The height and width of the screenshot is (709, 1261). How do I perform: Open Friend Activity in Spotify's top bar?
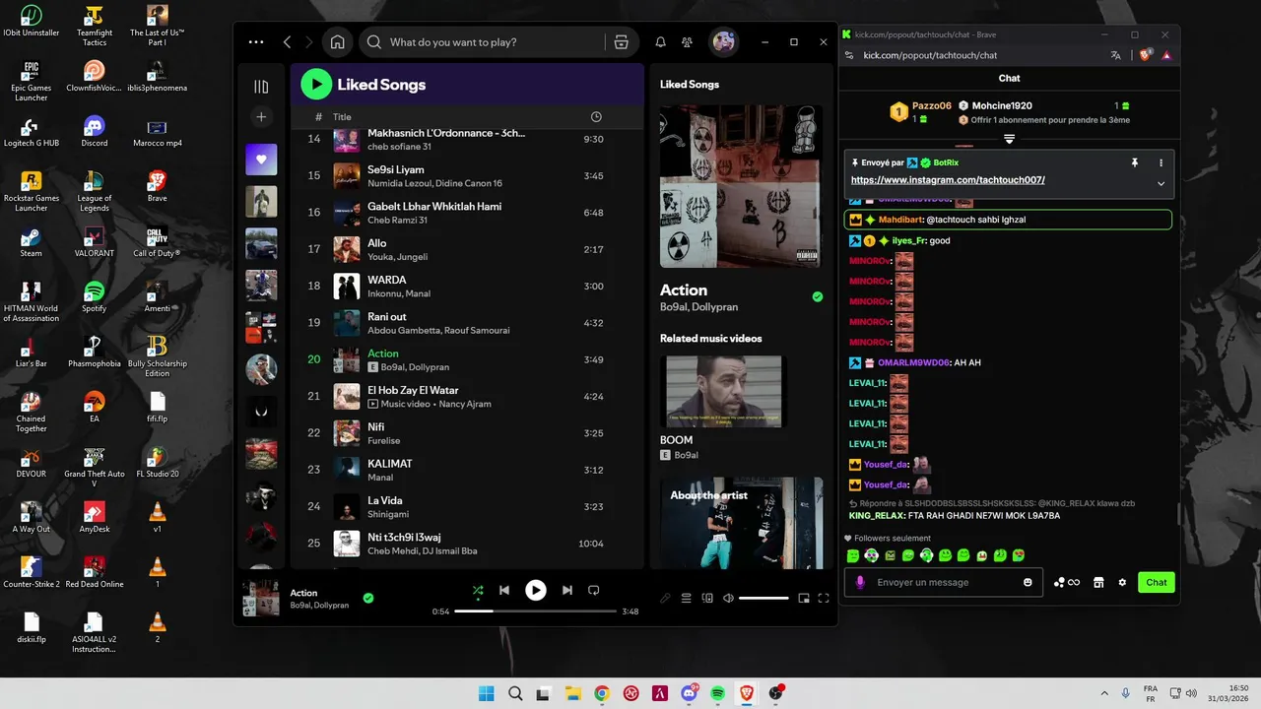688,42
